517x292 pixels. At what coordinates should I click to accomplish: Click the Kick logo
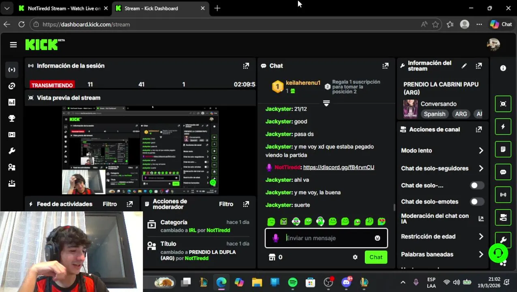pos(42,45)
